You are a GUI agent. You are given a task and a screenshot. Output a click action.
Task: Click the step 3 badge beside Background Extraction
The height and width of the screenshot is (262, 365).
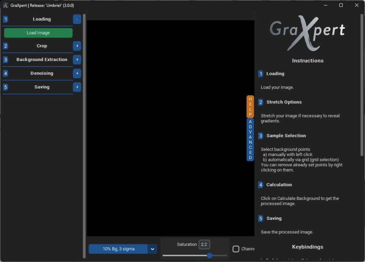pyautogui.click(x=5, y=60)
